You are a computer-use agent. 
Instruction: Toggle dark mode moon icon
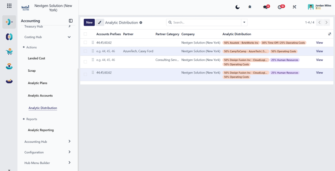pos(237,7)
